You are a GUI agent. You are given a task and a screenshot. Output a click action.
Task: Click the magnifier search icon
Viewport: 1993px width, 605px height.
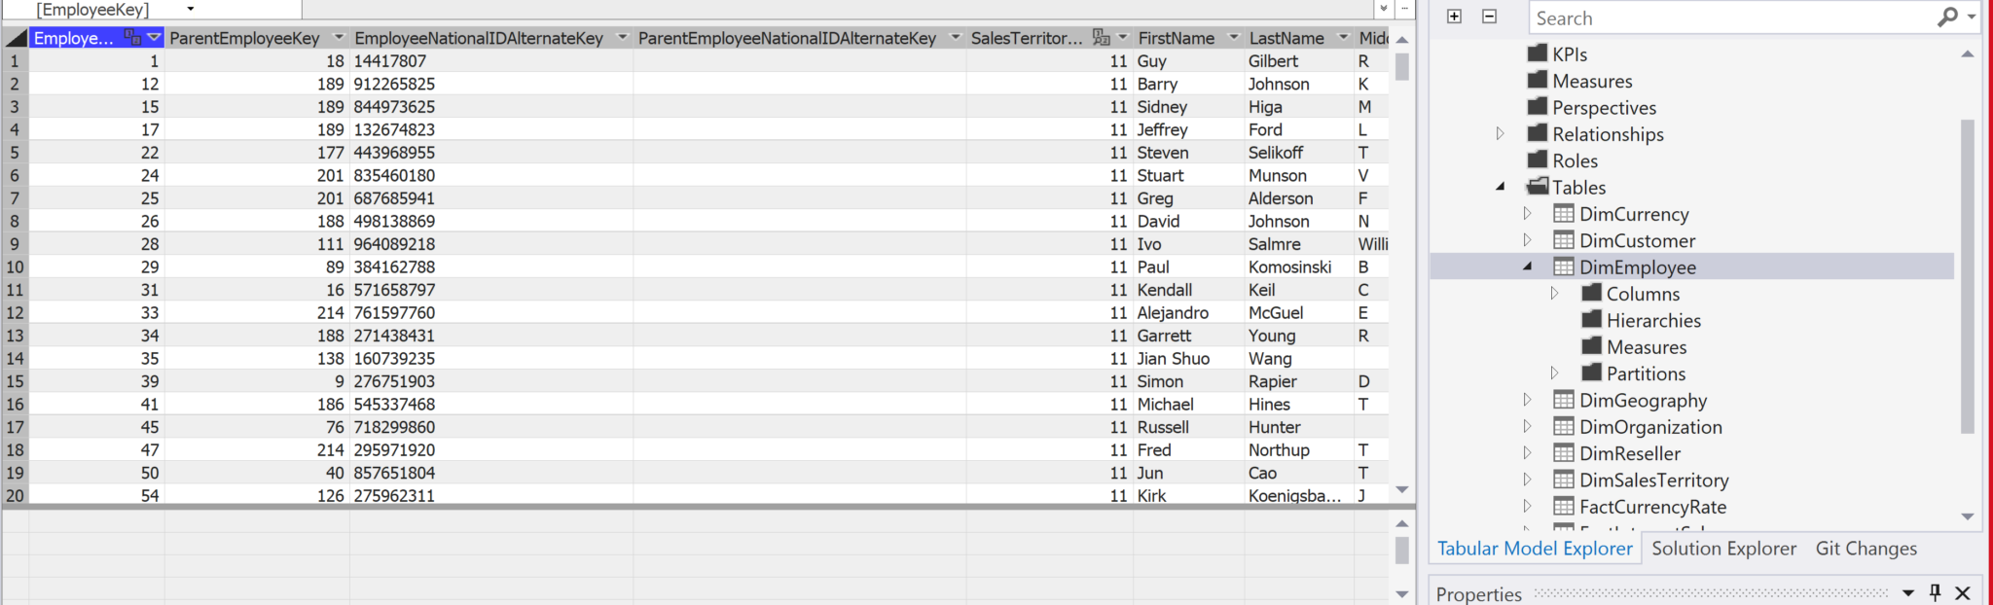(x=1947, y=18)
